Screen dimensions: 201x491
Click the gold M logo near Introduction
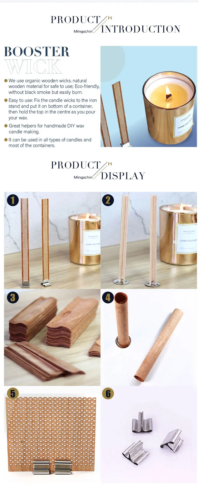[110, 18]
